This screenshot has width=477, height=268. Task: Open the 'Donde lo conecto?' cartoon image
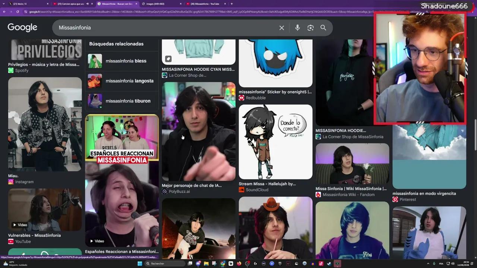(275, 142)
